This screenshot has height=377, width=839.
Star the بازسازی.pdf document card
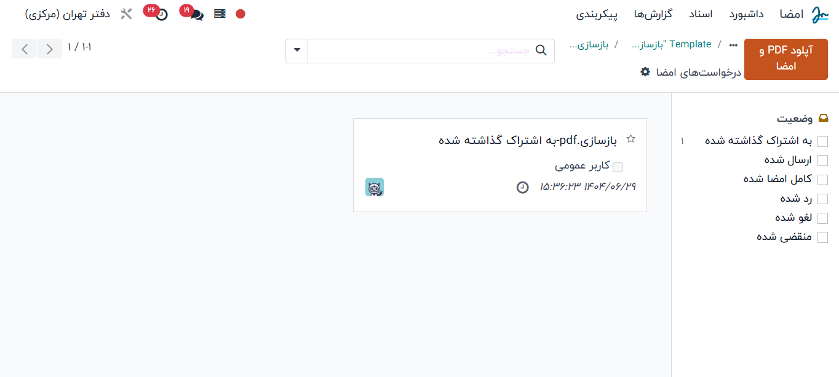tap(630, 140)
